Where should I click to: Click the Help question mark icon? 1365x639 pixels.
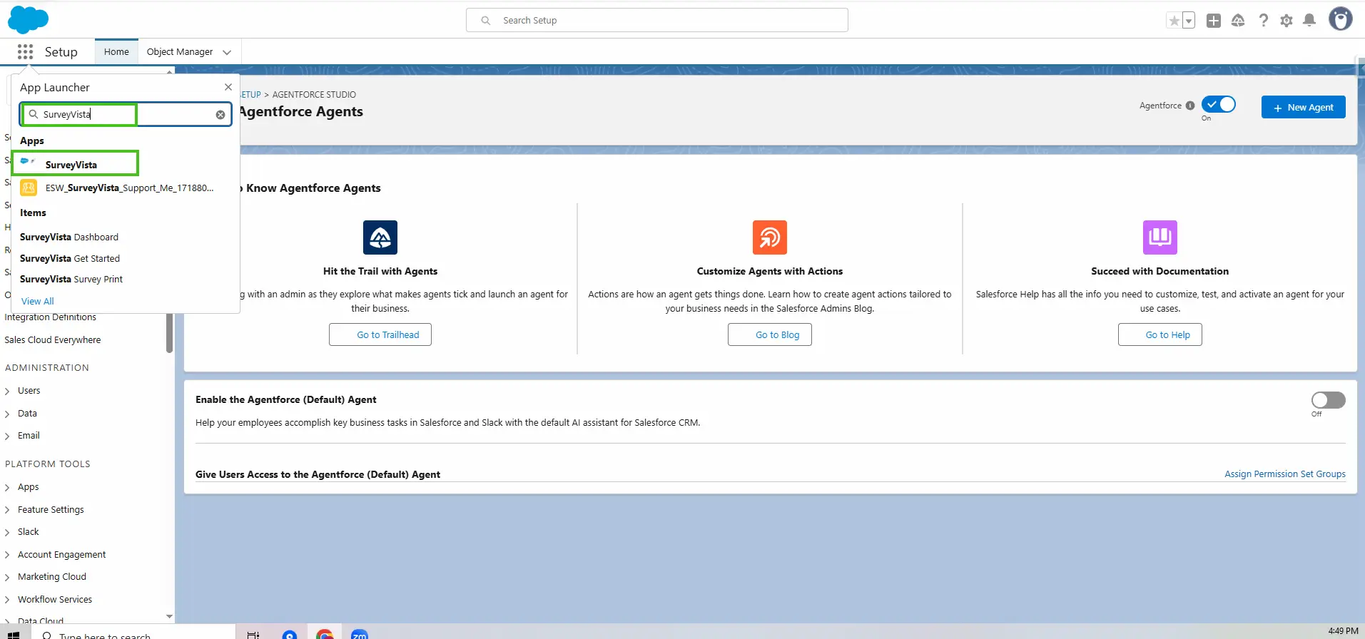[x=1263, y=21]
